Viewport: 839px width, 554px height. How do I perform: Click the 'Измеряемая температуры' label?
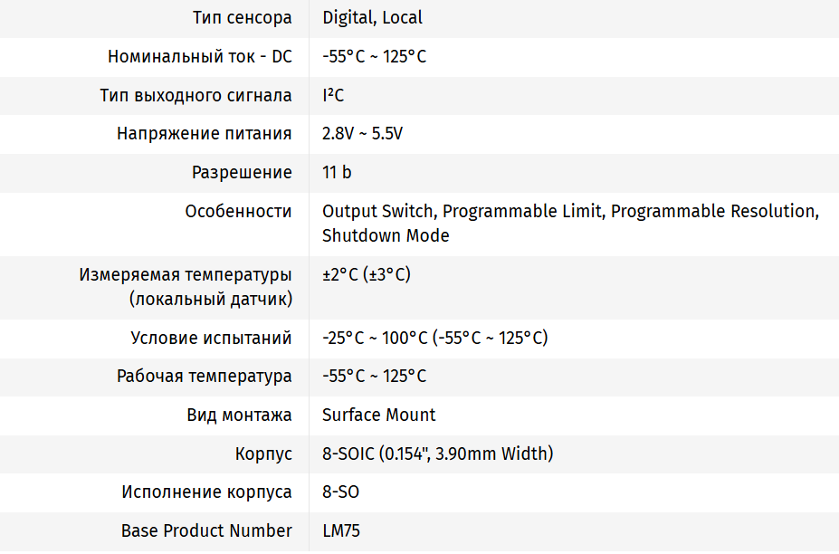pyautogui.click(x=186, y=274)
